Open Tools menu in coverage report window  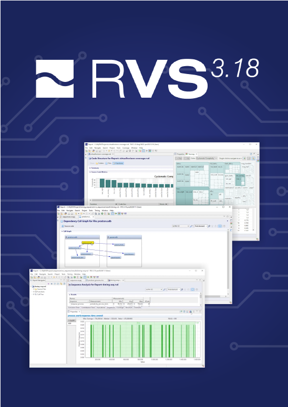pos(118,148)
